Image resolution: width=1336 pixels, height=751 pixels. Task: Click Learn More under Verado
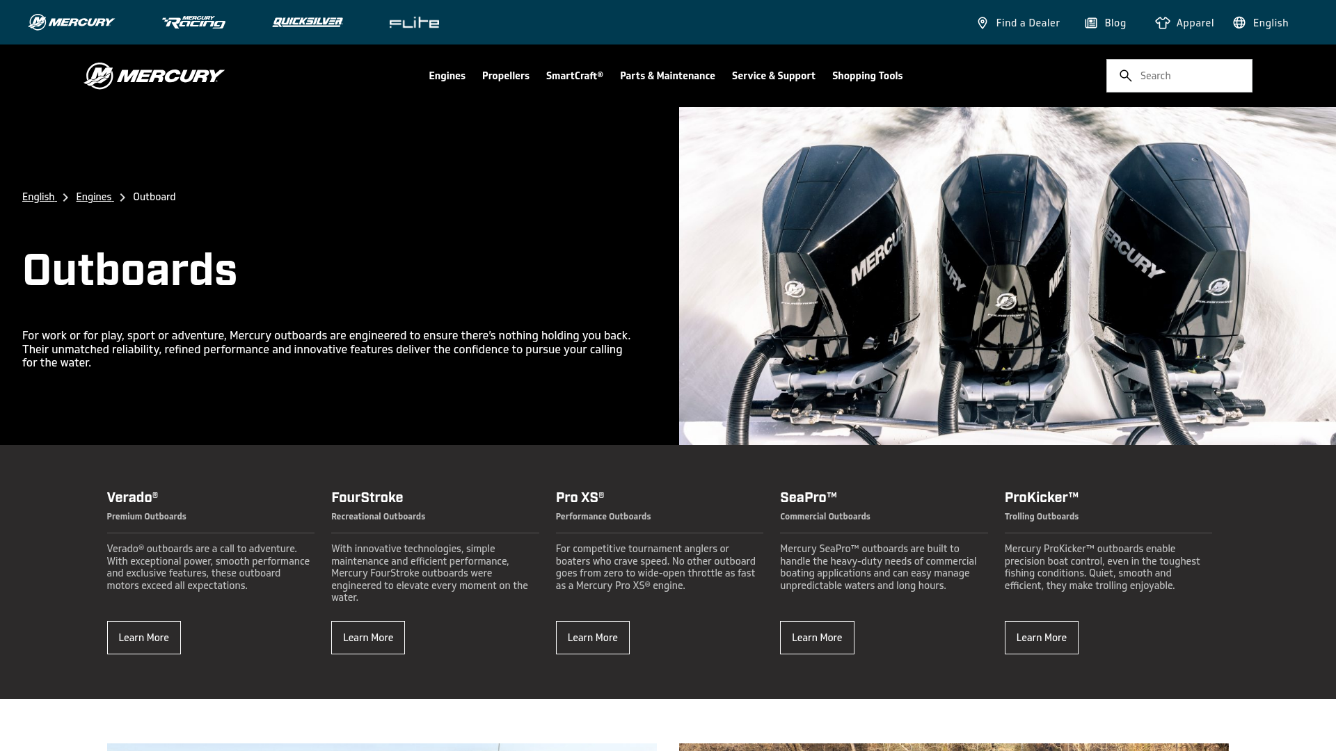(x=144, y=638)
